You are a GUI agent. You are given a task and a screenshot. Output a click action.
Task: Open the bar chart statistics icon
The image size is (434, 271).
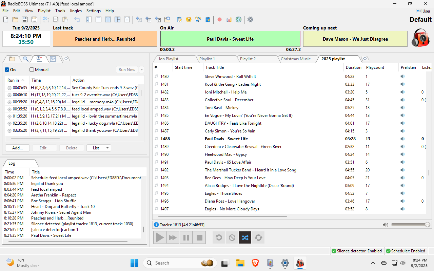coord(229,20)
